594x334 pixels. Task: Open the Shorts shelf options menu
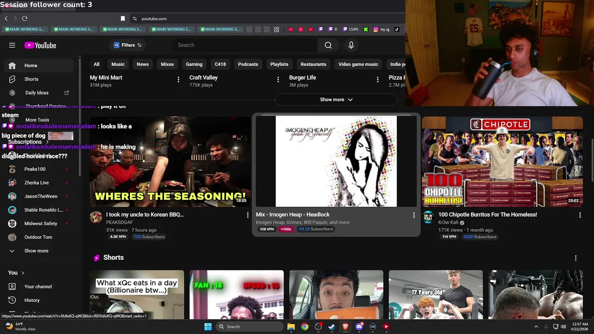coord(575,258)
